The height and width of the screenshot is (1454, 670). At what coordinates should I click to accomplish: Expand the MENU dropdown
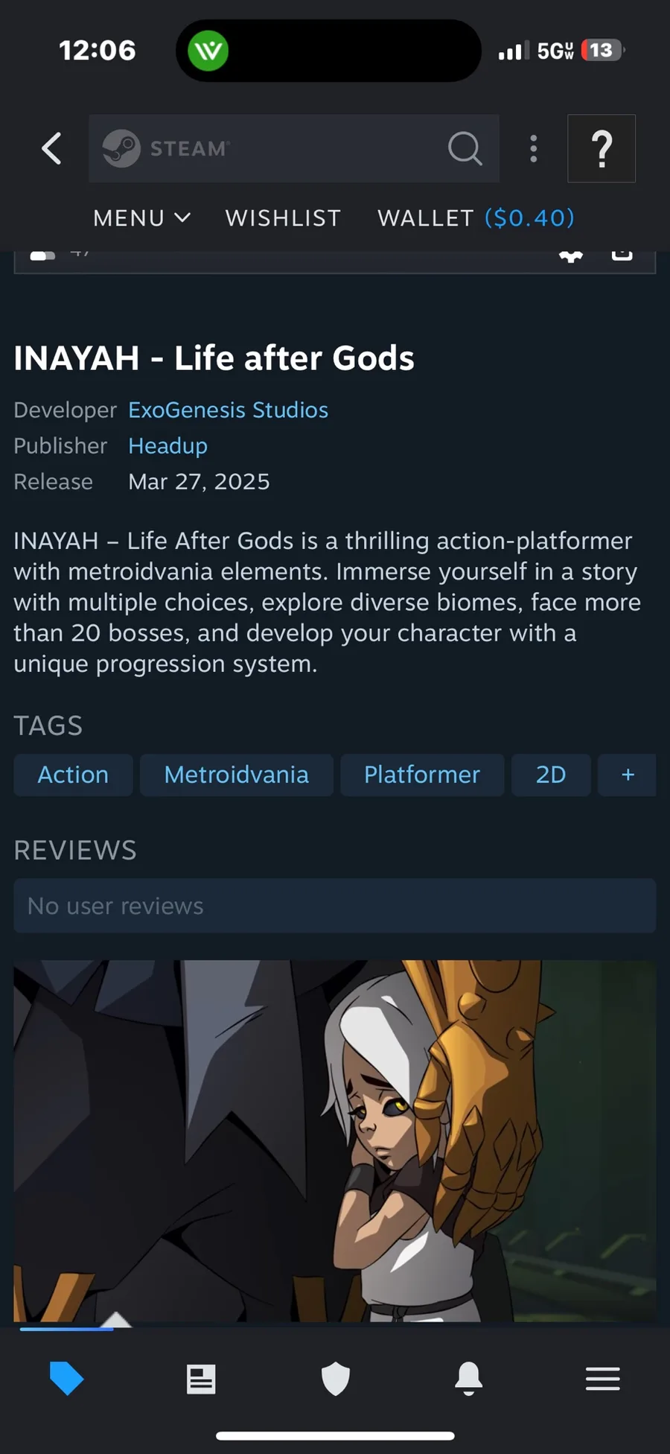141,218
